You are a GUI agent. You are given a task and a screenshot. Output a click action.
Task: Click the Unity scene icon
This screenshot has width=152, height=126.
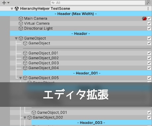pos(17,9)
